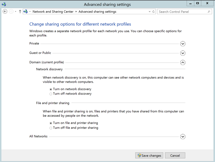Select Turn on file and printer sharing
The width and height of the screenshot is (215, 162).
pyautogui.click(x=51, y=123)
